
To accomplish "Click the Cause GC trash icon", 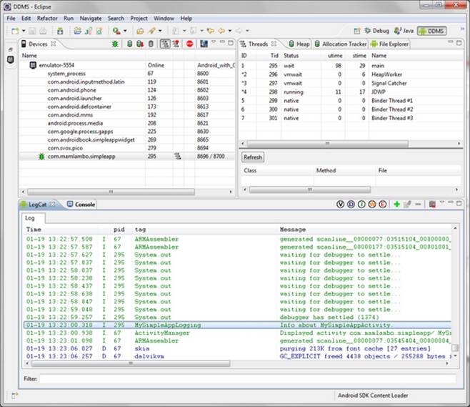I will click(151, 44).
